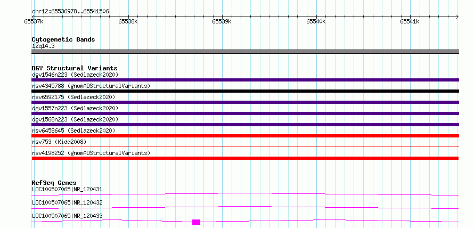Viewport: 474px width, 228px height.
Task: Open the DGV Structural Variants track heading
Action: [x=75, y=68]
